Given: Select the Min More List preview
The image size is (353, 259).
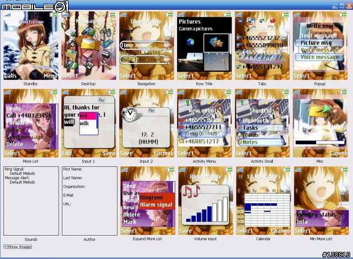Looking at the screenshot, I should coord(321,200).
